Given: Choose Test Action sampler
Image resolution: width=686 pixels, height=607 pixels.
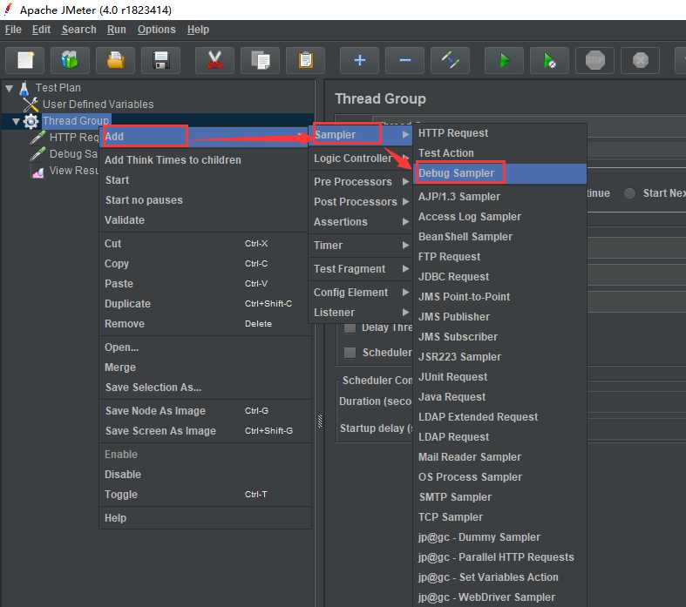Looking at the screenshot, I should [499, 153].
